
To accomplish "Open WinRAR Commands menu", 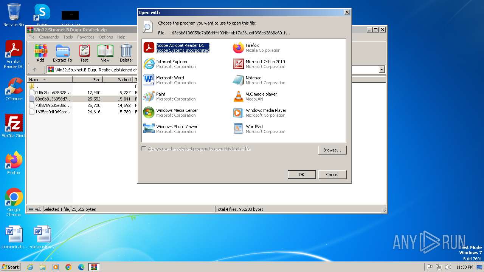I will (x=49, y=37).
